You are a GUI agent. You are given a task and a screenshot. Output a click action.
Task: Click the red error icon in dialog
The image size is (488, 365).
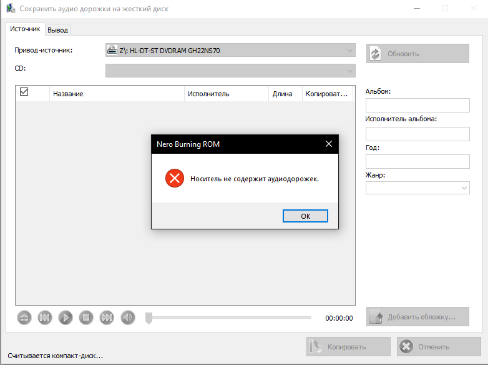click(x=175, y=178)
